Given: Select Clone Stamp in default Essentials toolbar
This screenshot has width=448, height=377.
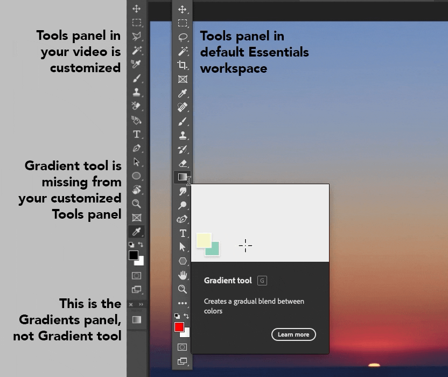Looking at the screenshot, I should pyautogui.click(x=183, y=135).
